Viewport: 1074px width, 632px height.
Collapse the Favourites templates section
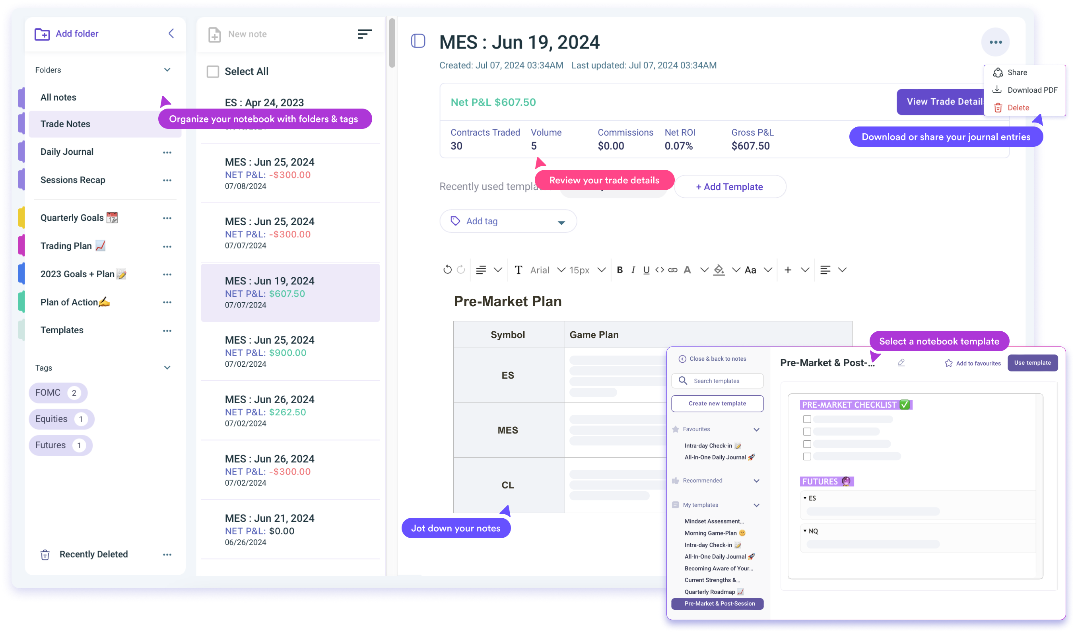[x=756, y=430]
